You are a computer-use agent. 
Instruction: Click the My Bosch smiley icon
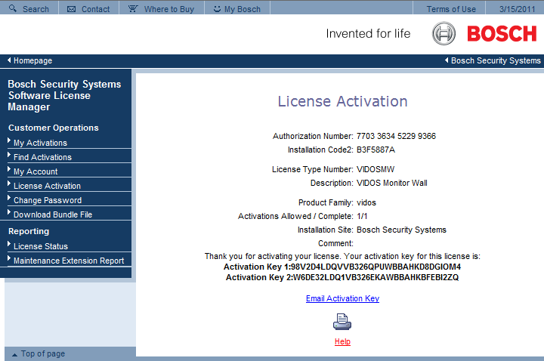click(217, 9)
